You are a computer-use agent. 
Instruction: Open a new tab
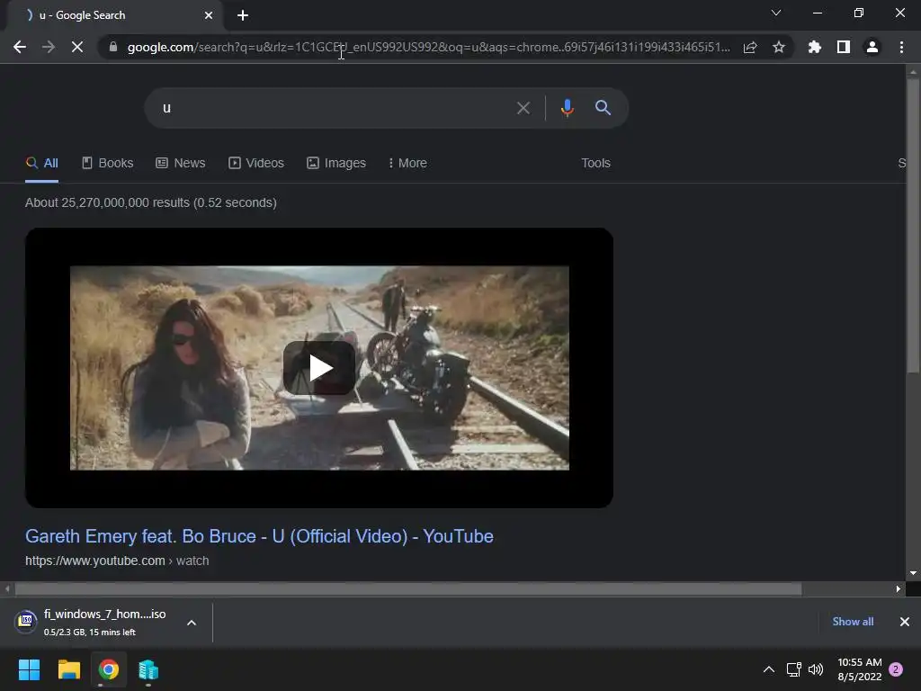(x=243, y=15)
